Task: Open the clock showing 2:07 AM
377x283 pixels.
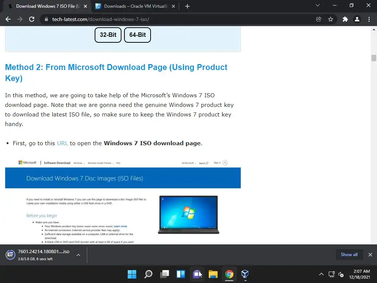Action: 360,274
